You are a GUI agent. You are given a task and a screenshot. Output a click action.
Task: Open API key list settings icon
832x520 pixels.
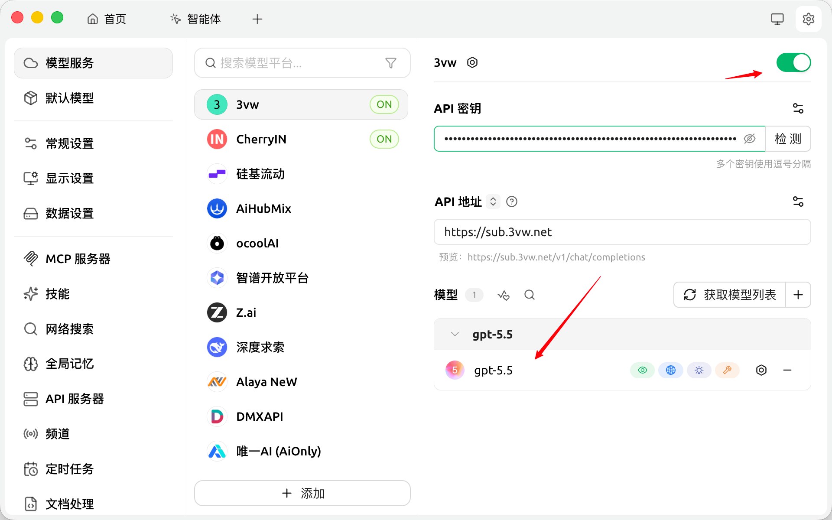tap(798, 108)
